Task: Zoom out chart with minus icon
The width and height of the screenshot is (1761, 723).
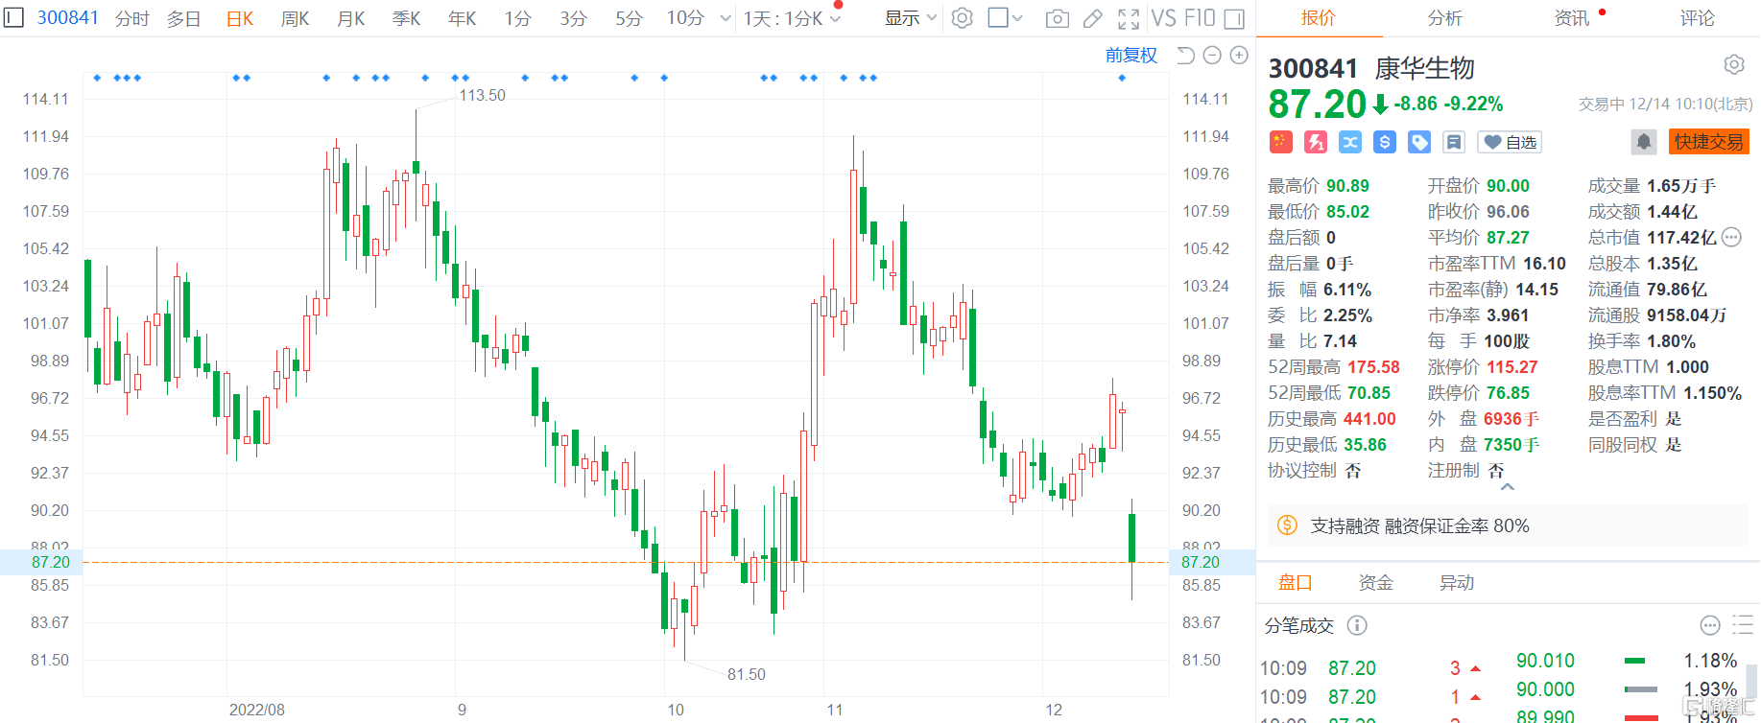Action: [1212, 56]
